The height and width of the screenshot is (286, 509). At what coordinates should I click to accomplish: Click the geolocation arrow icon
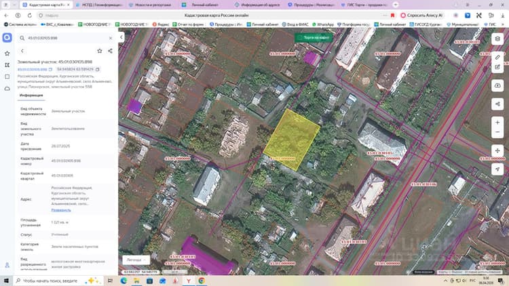497,169
